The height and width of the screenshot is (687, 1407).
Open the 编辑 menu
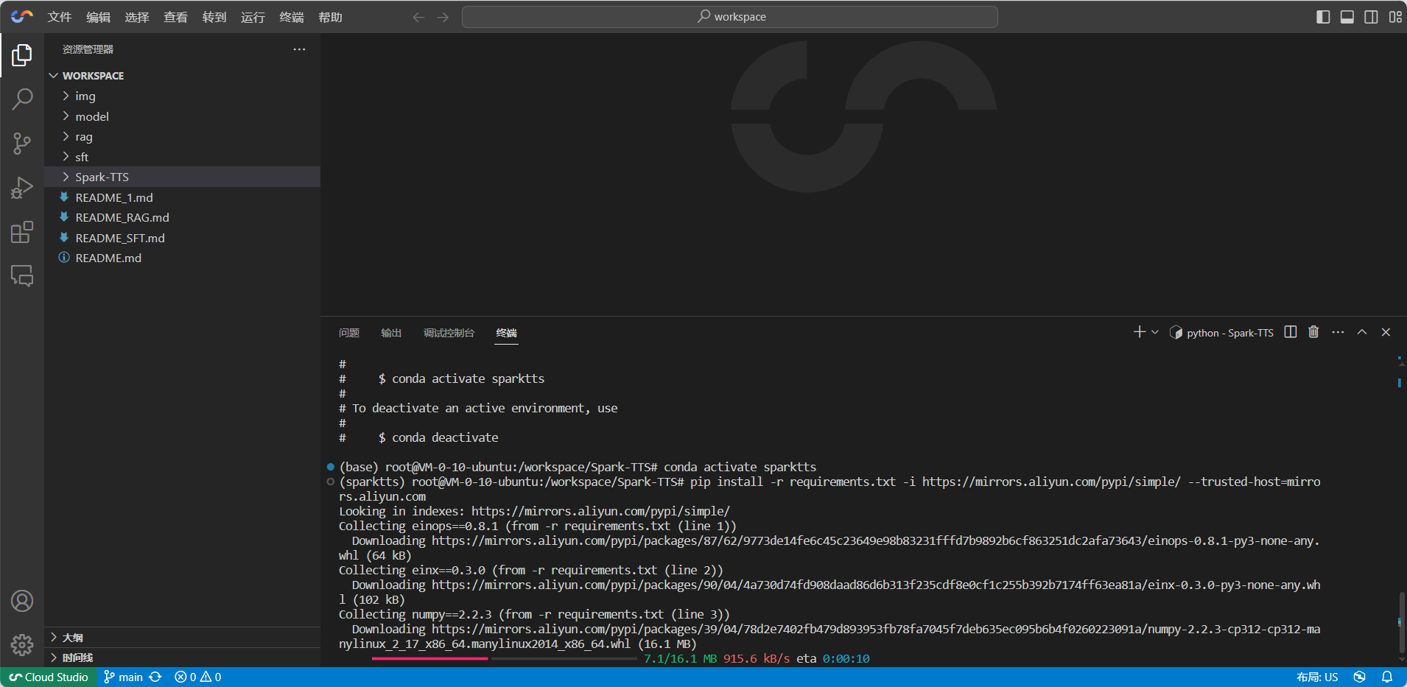[98, 17]
